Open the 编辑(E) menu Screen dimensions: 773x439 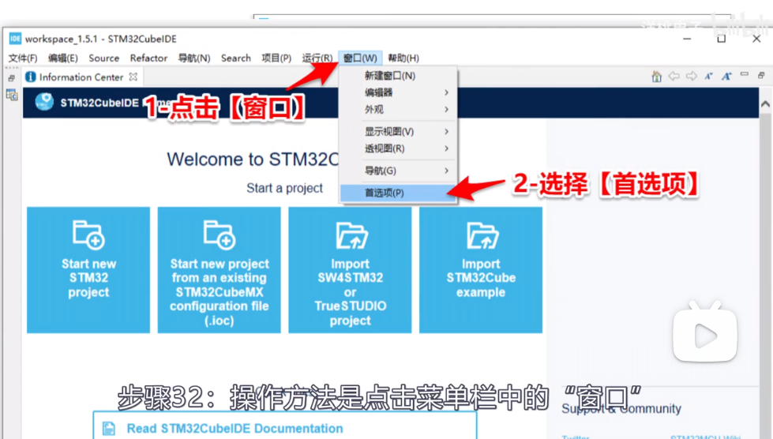point(63,58)
